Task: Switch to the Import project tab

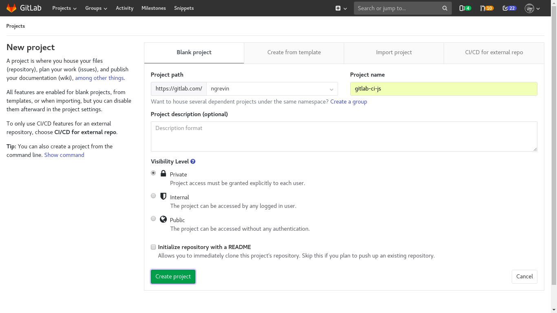Action: pyautogui.click(x=393, y=53)
